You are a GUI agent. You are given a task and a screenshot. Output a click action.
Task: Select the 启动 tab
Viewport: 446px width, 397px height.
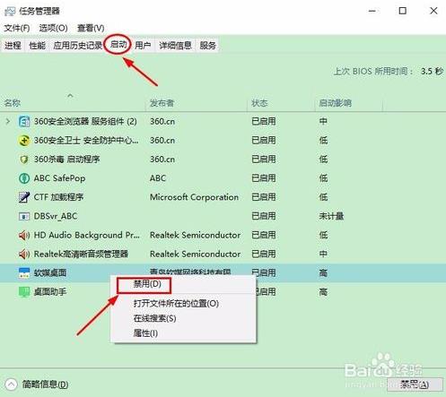118,45
